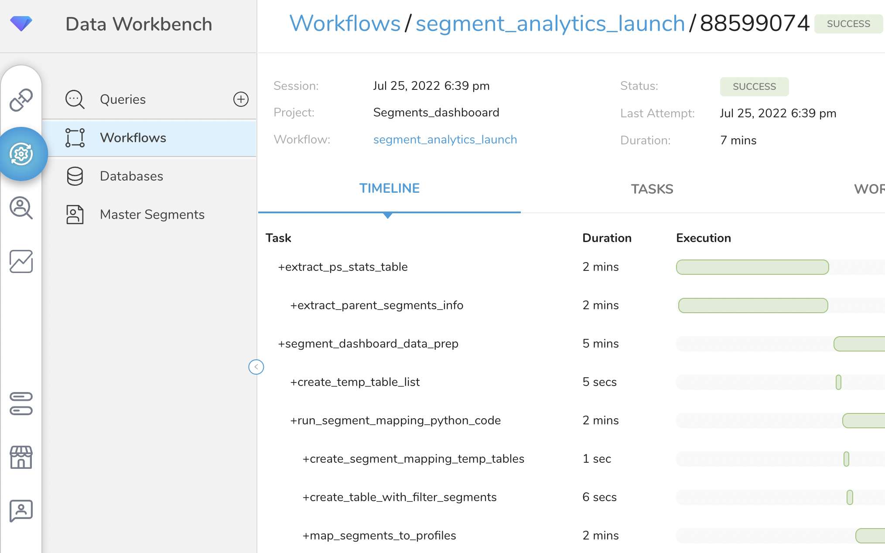Viewport: 885px width, 553px height.
Task: Open the user chat support icon
Action: tap(21, 511)
